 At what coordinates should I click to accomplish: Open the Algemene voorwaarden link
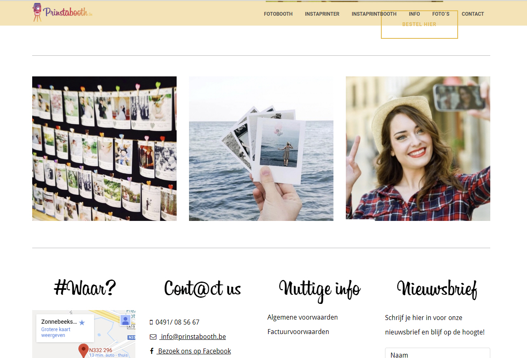click(x=302, y=318)
